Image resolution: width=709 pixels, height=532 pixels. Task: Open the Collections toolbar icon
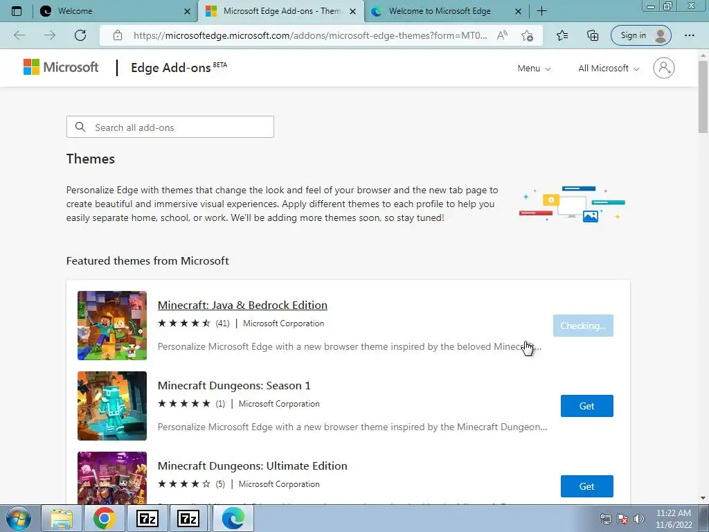(x=593, y=35)
